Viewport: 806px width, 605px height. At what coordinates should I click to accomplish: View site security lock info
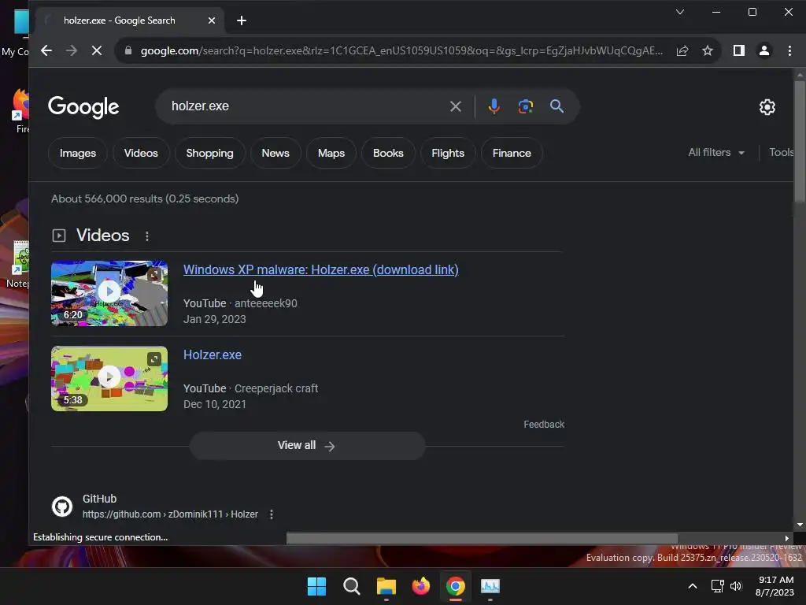coord(128,50)
